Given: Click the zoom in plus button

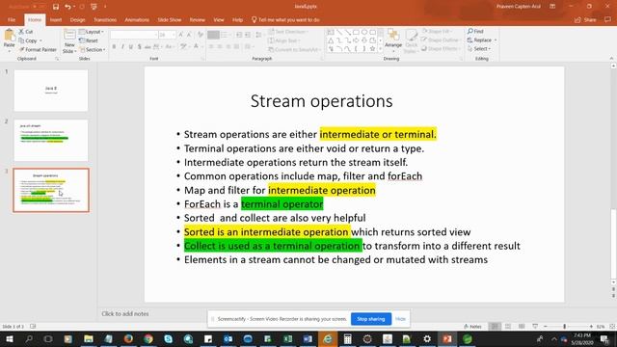Looking at the screenshot, I should [591, 326].
